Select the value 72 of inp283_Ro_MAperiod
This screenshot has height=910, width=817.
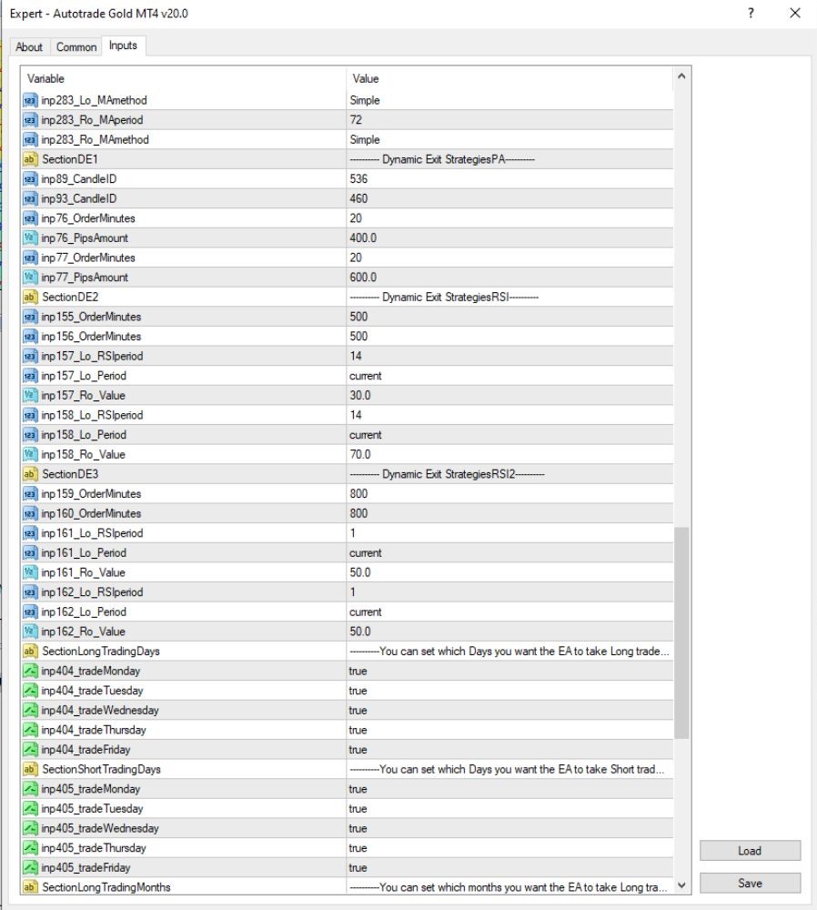356,120
